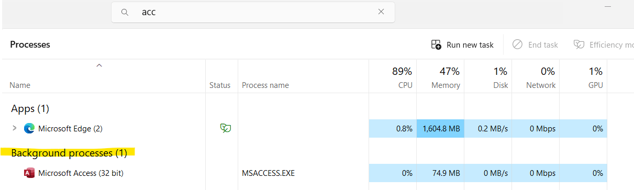Click the Run new task icon

point(436,44)
